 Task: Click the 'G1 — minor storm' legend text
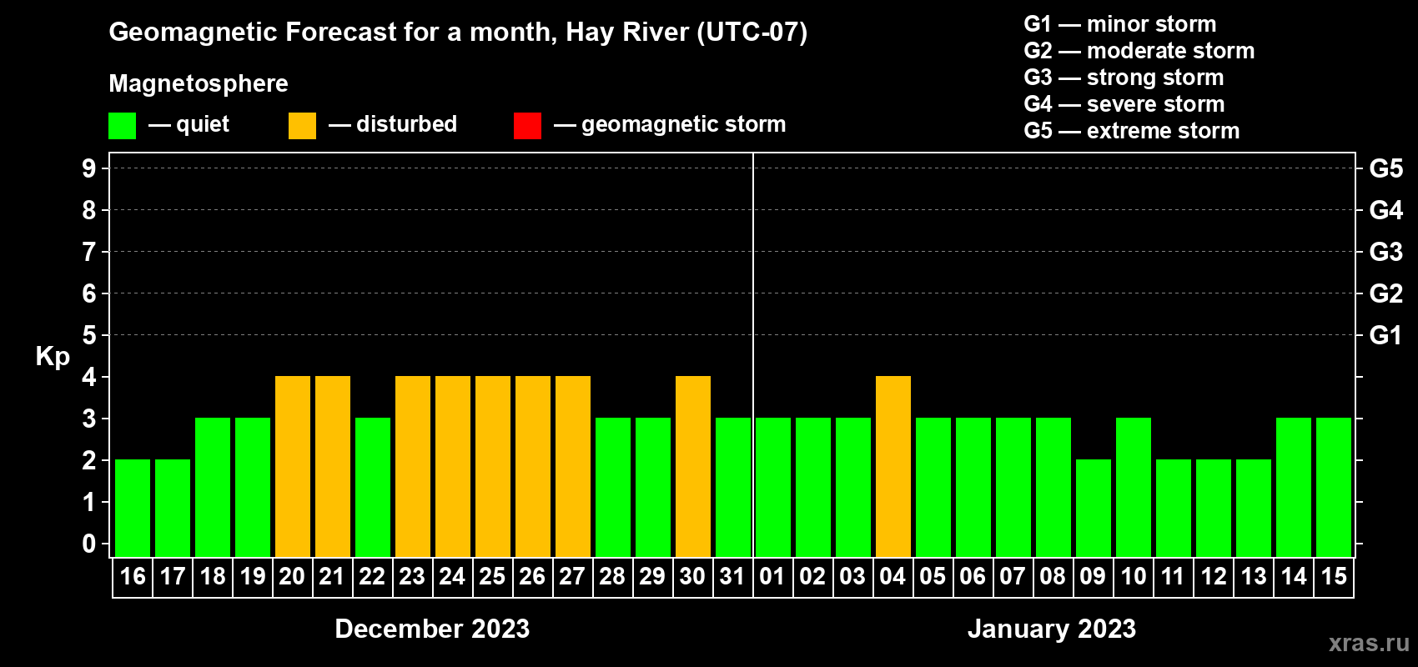coord(1120,24)
